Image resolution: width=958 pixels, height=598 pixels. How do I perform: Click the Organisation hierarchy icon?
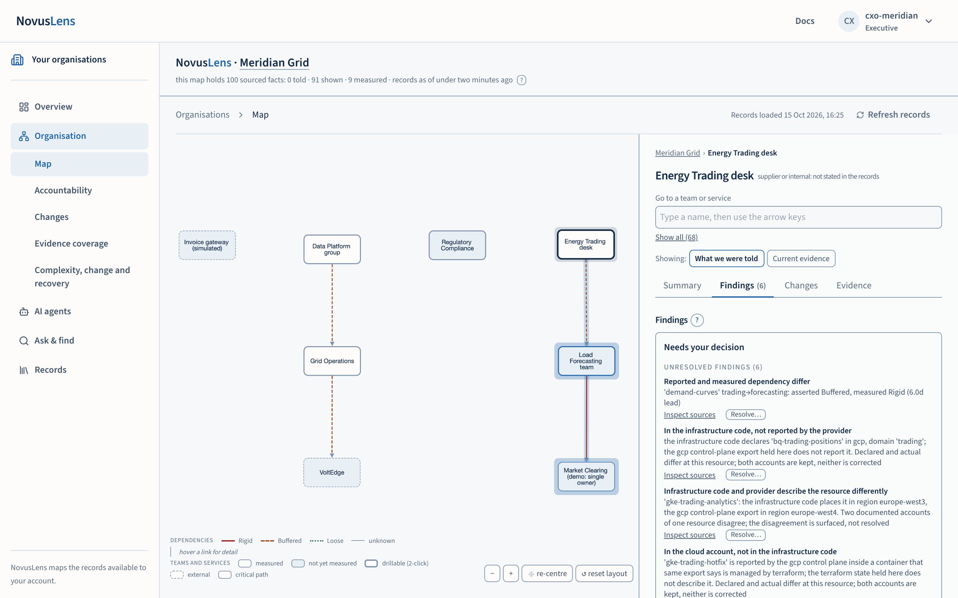24,136
